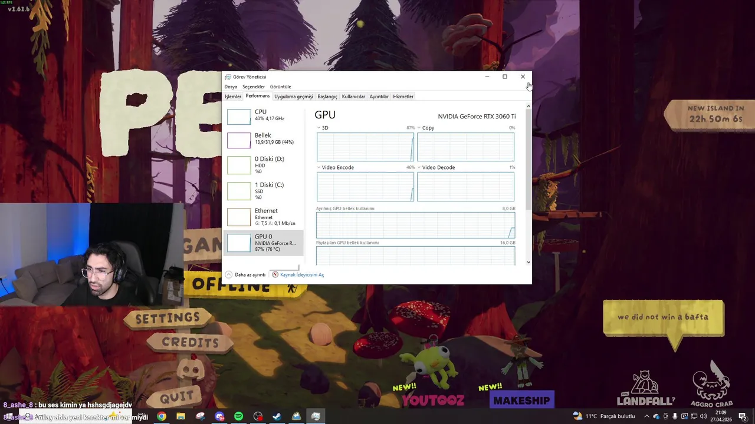
Task: Click the Meet Now camera tray icon
Action: 665,416
